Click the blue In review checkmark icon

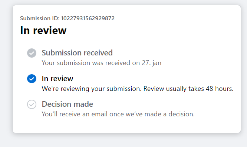32,79
